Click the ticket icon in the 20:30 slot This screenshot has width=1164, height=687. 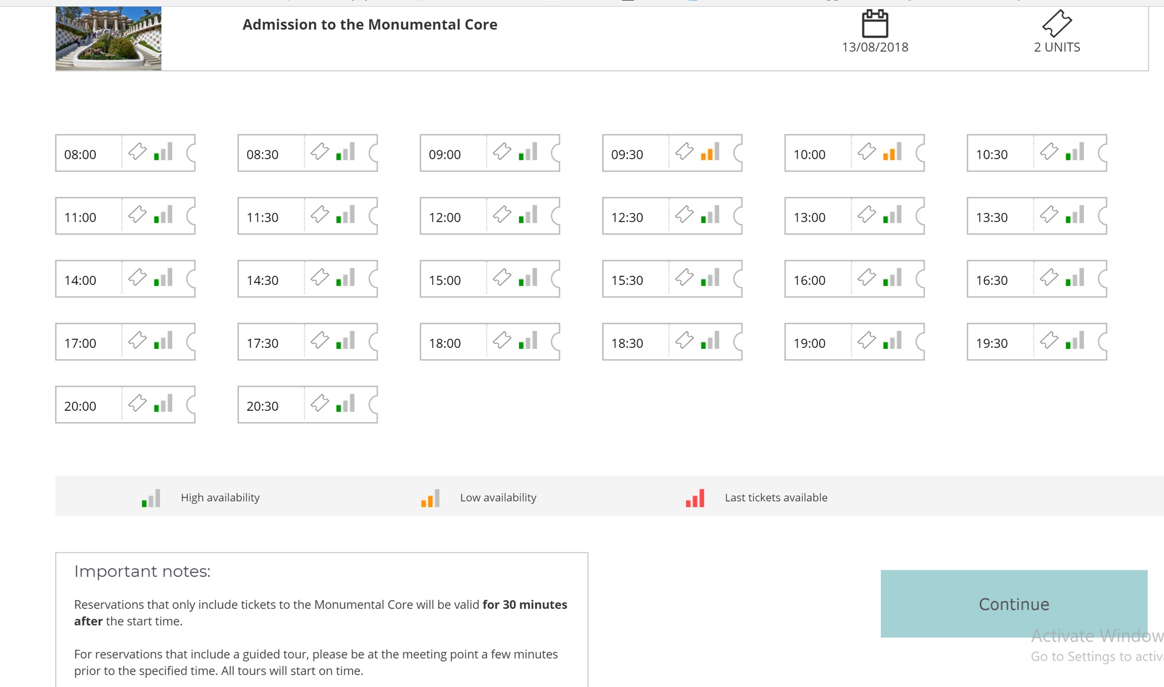(320, 403)
